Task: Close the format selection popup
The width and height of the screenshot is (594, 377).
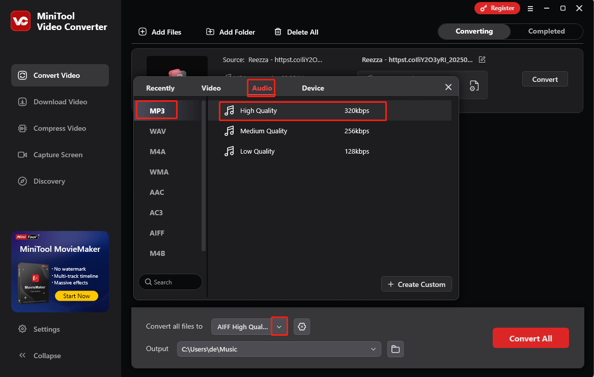Action: [x=448, y=87]
